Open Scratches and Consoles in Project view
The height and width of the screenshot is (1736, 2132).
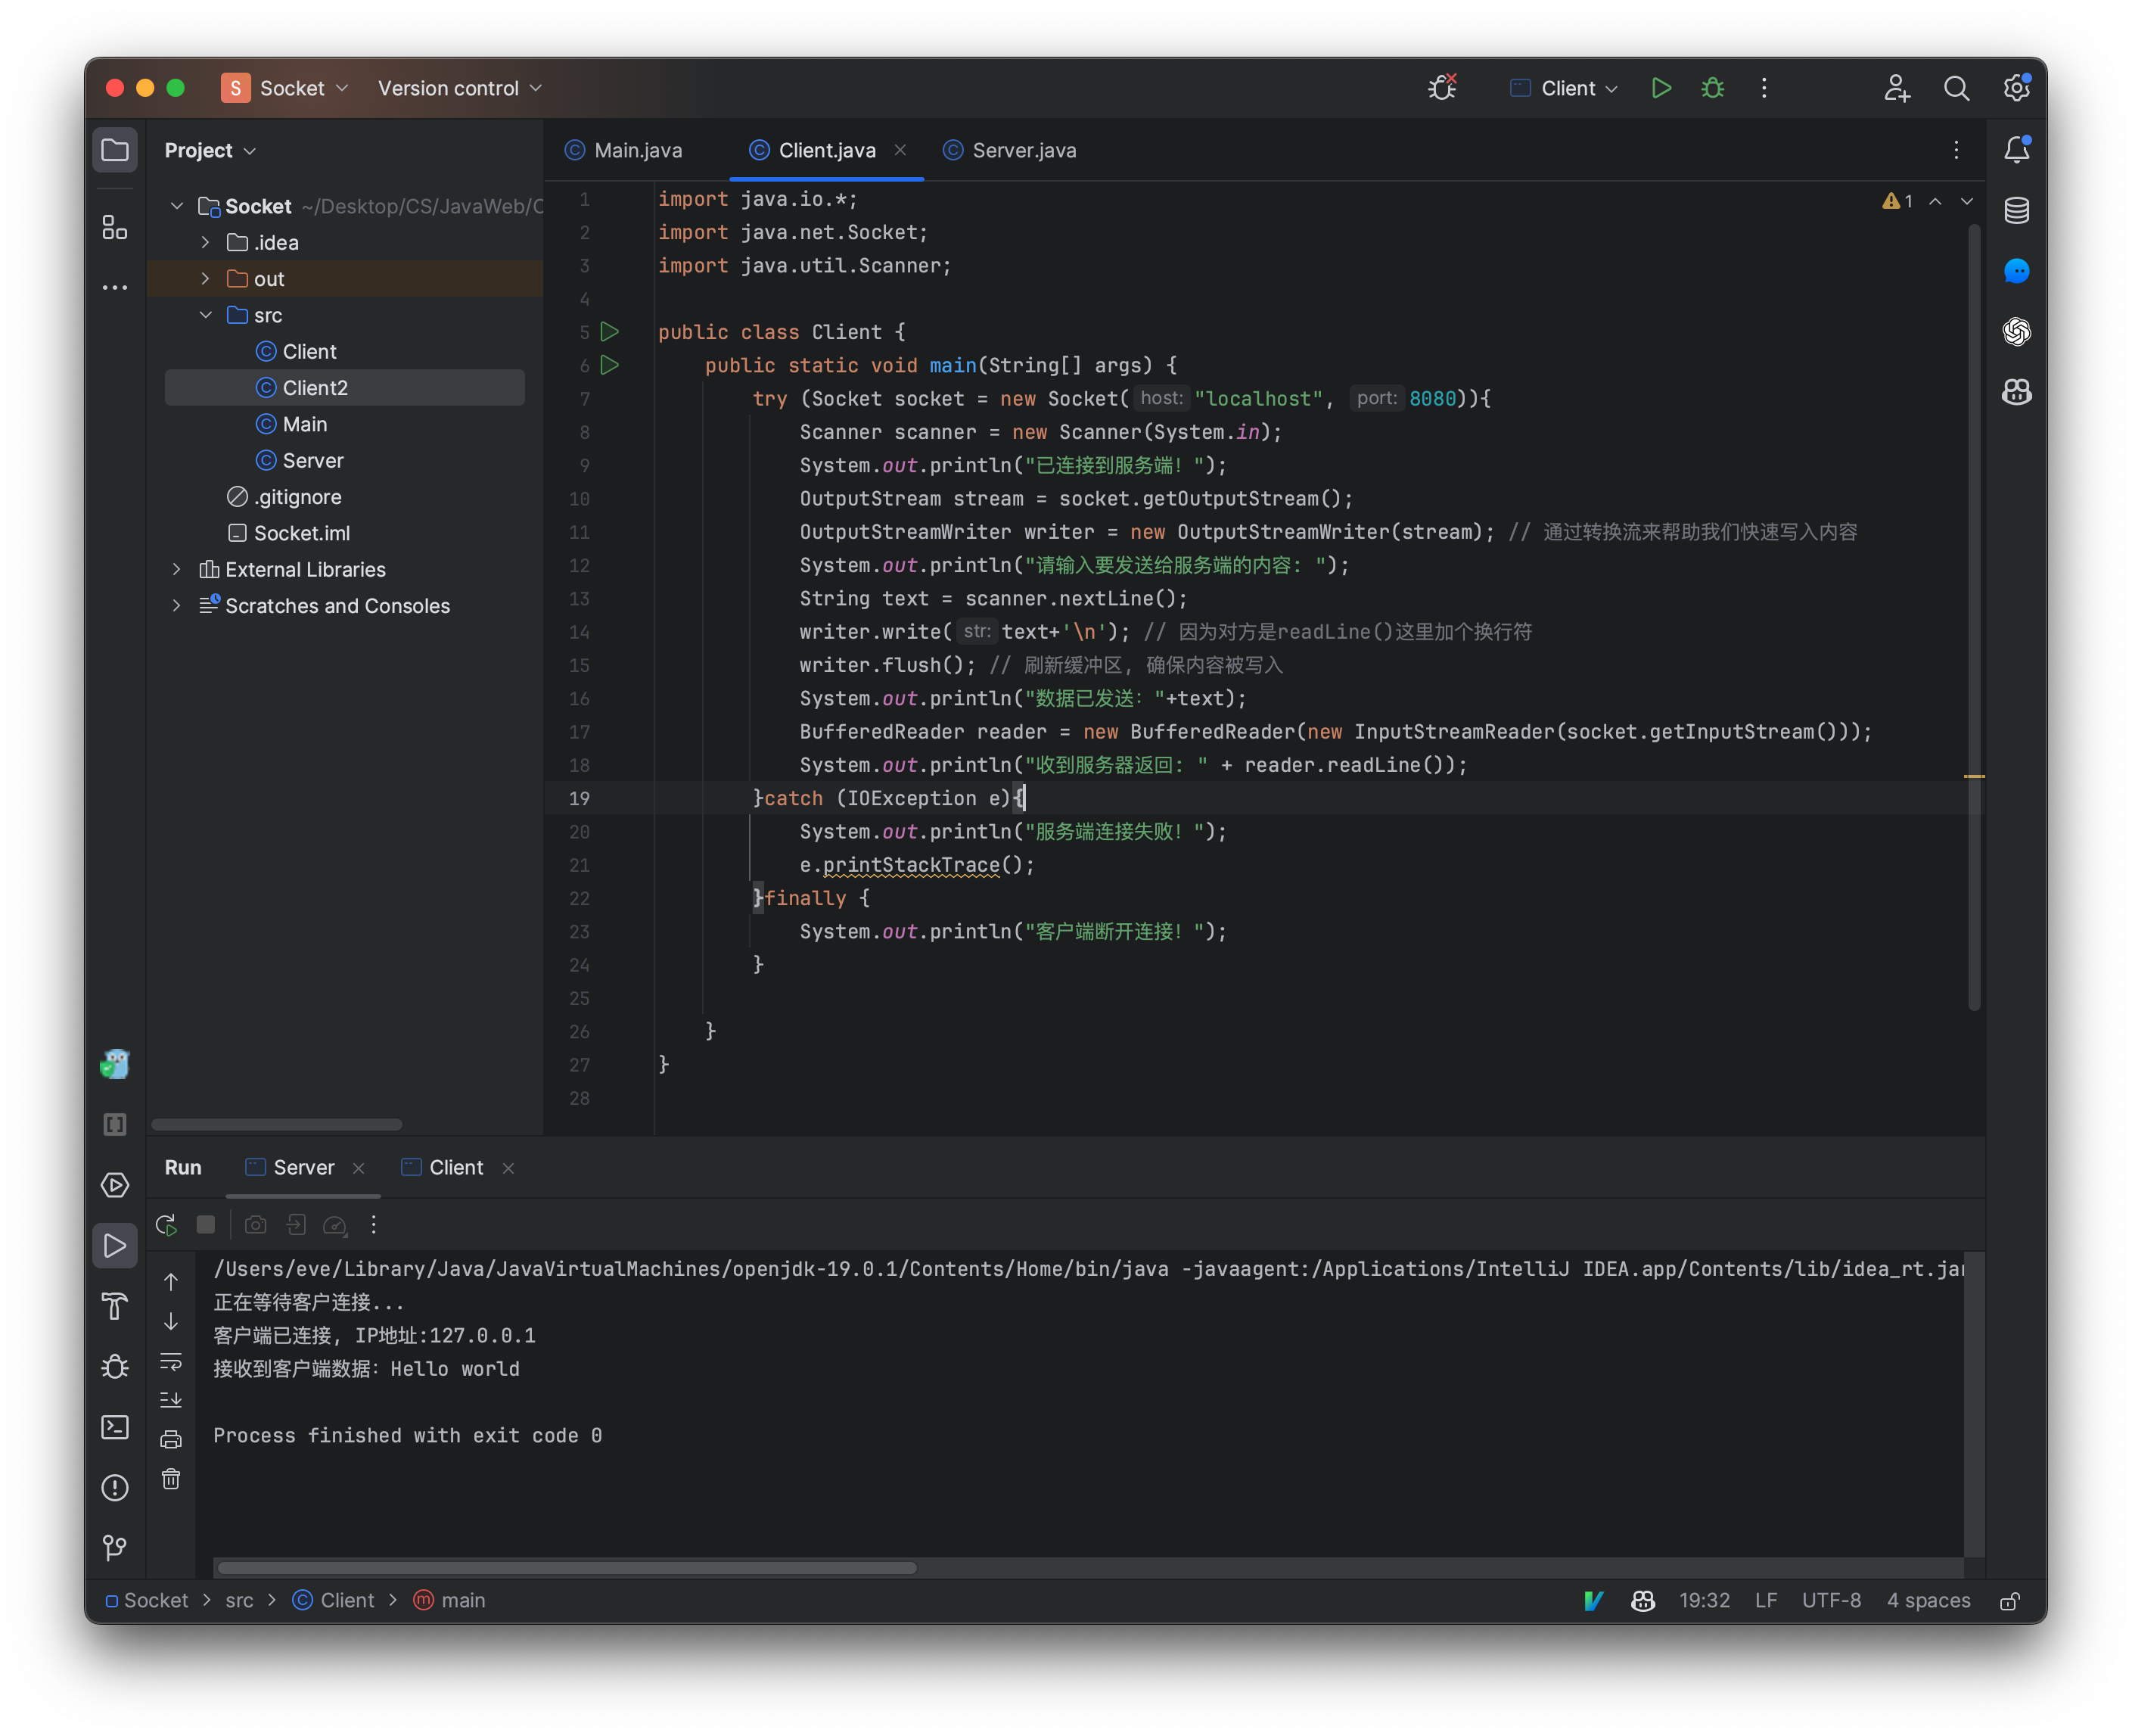tap(337, 606)
